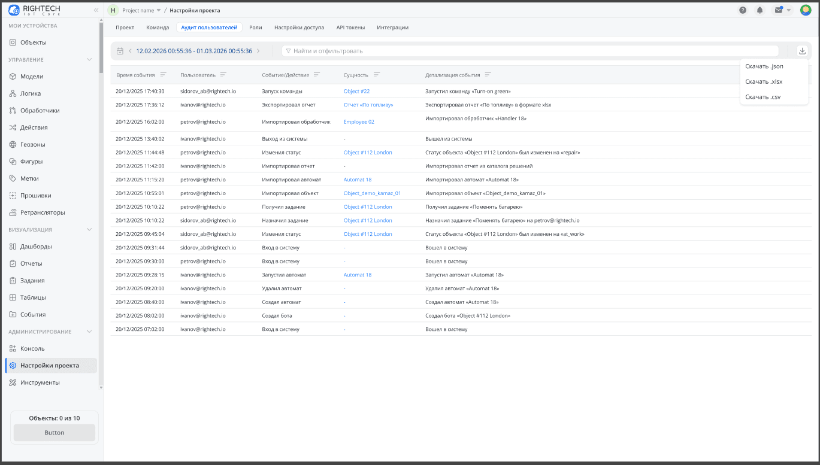Open the mail dropdown arrow

pyautogui.click(x=789, y=10)
